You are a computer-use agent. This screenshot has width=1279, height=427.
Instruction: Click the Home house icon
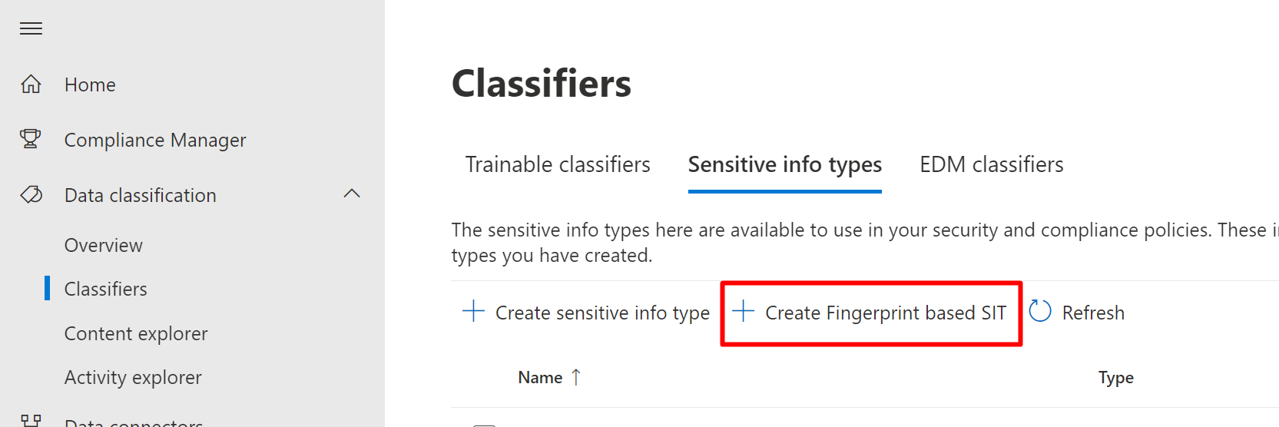(31, 84)
